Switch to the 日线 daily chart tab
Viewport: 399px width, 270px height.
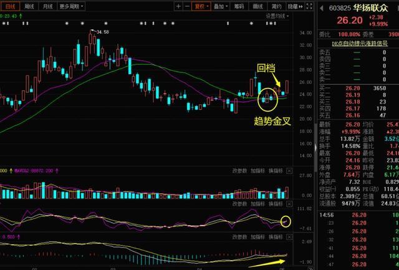11,6
